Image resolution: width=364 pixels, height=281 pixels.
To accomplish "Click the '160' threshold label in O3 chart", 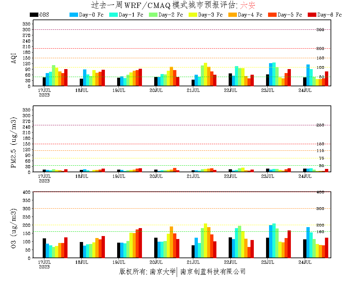I will coord(320,232).
